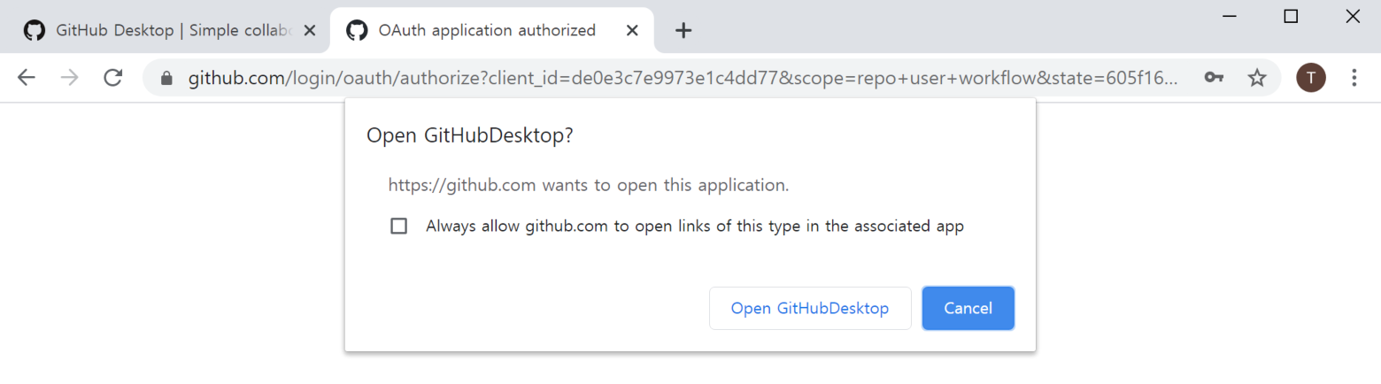Bookmark this page with the star
The image size is (1381, 384).
tap(1257, 78)
